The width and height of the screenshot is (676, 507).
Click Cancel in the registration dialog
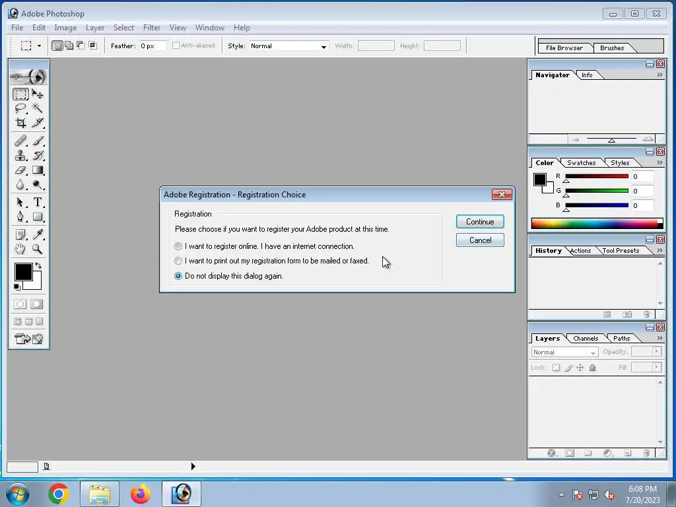pos(480,240)
